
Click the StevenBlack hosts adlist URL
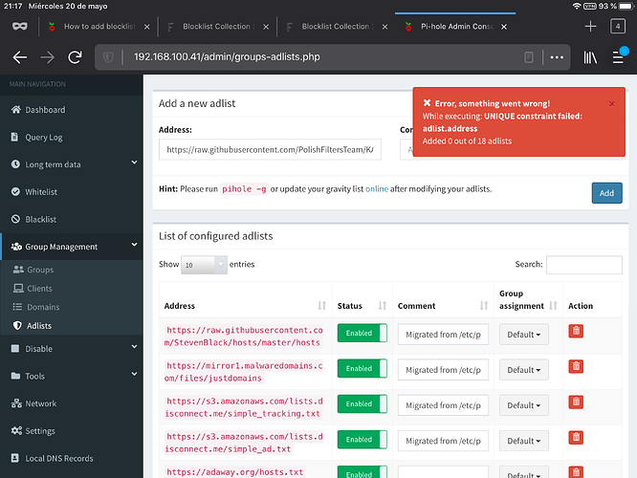pyautogui.click(x=243, y=337)
